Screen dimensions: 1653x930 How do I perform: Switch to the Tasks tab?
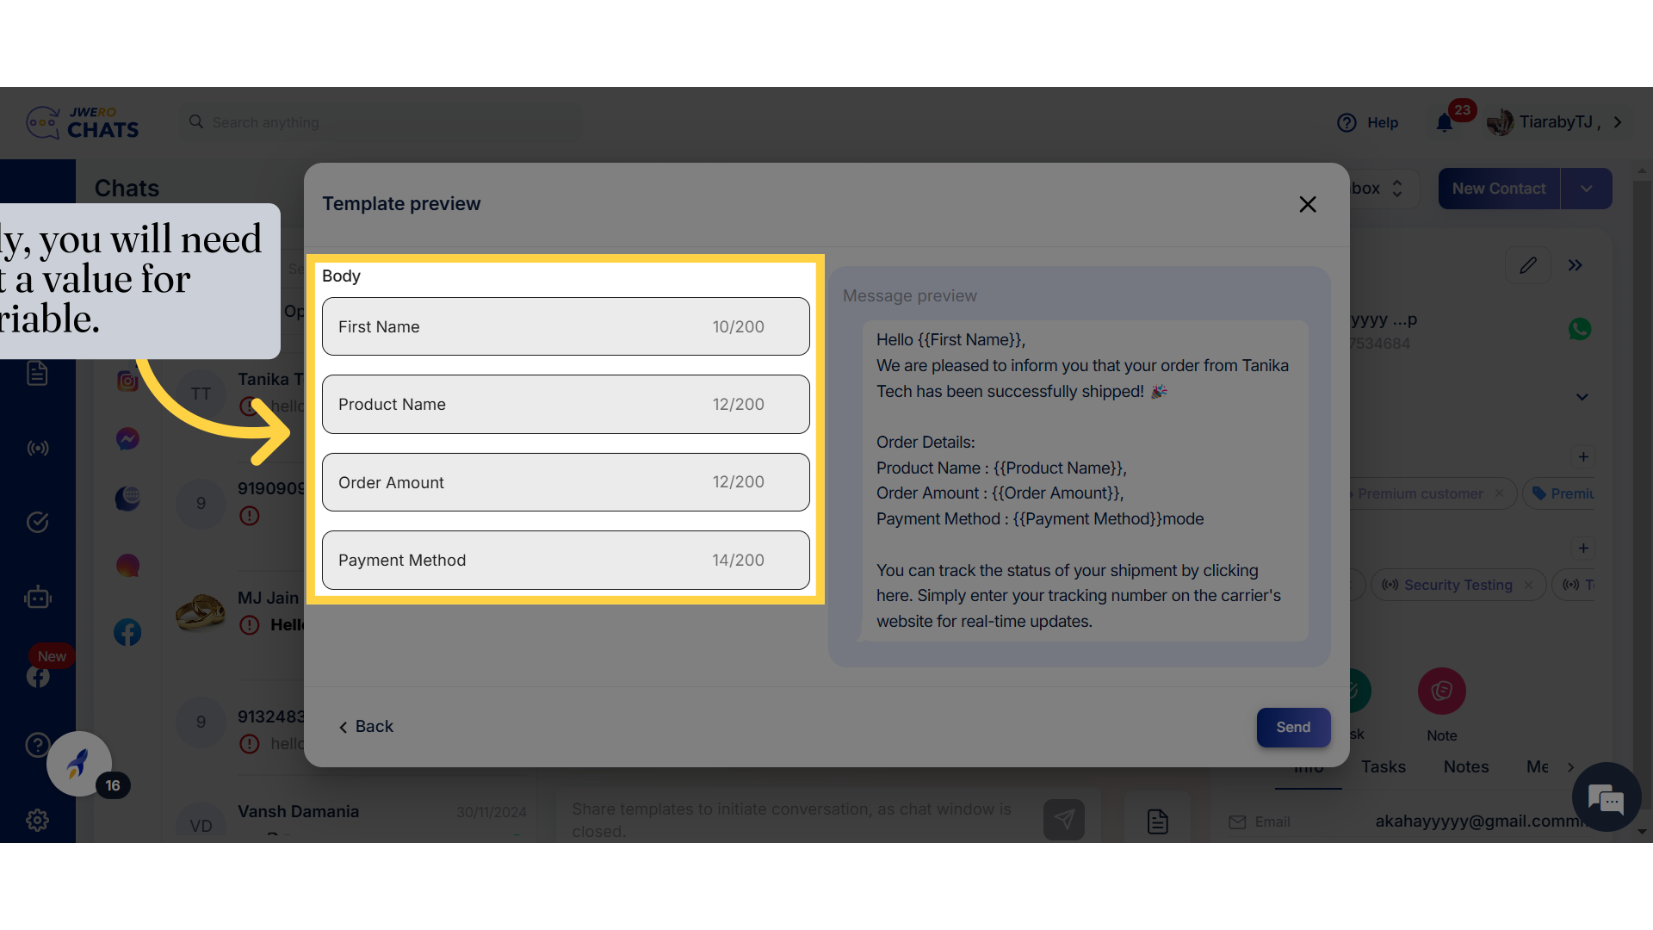point(1383,767)
